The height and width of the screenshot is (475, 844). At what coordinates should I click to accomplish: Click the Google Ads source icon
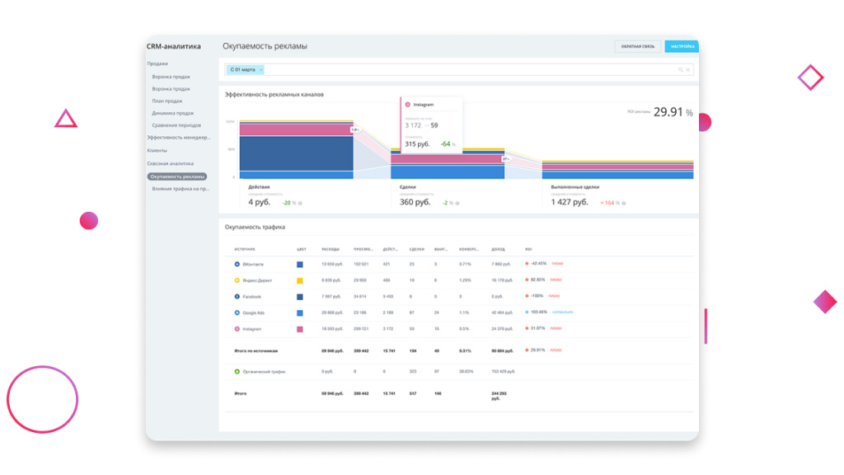[x=237, y=313]
